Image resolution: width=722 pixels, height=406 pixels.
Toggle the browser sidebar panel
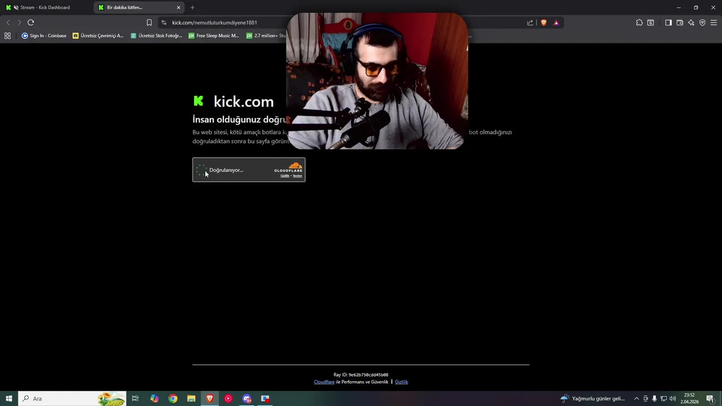pyautogui.click(x=668, y=23)
